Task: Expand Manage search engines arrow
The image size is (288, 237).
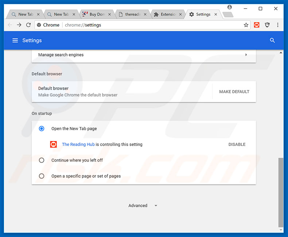Action: (x=246, y=55)
